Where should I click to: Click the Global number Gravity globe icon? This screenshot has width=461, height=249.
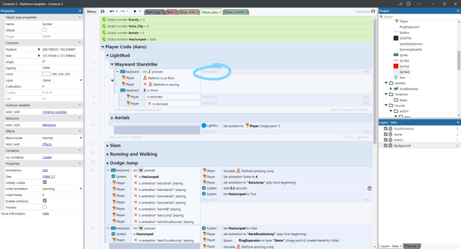tap(104, 20)
